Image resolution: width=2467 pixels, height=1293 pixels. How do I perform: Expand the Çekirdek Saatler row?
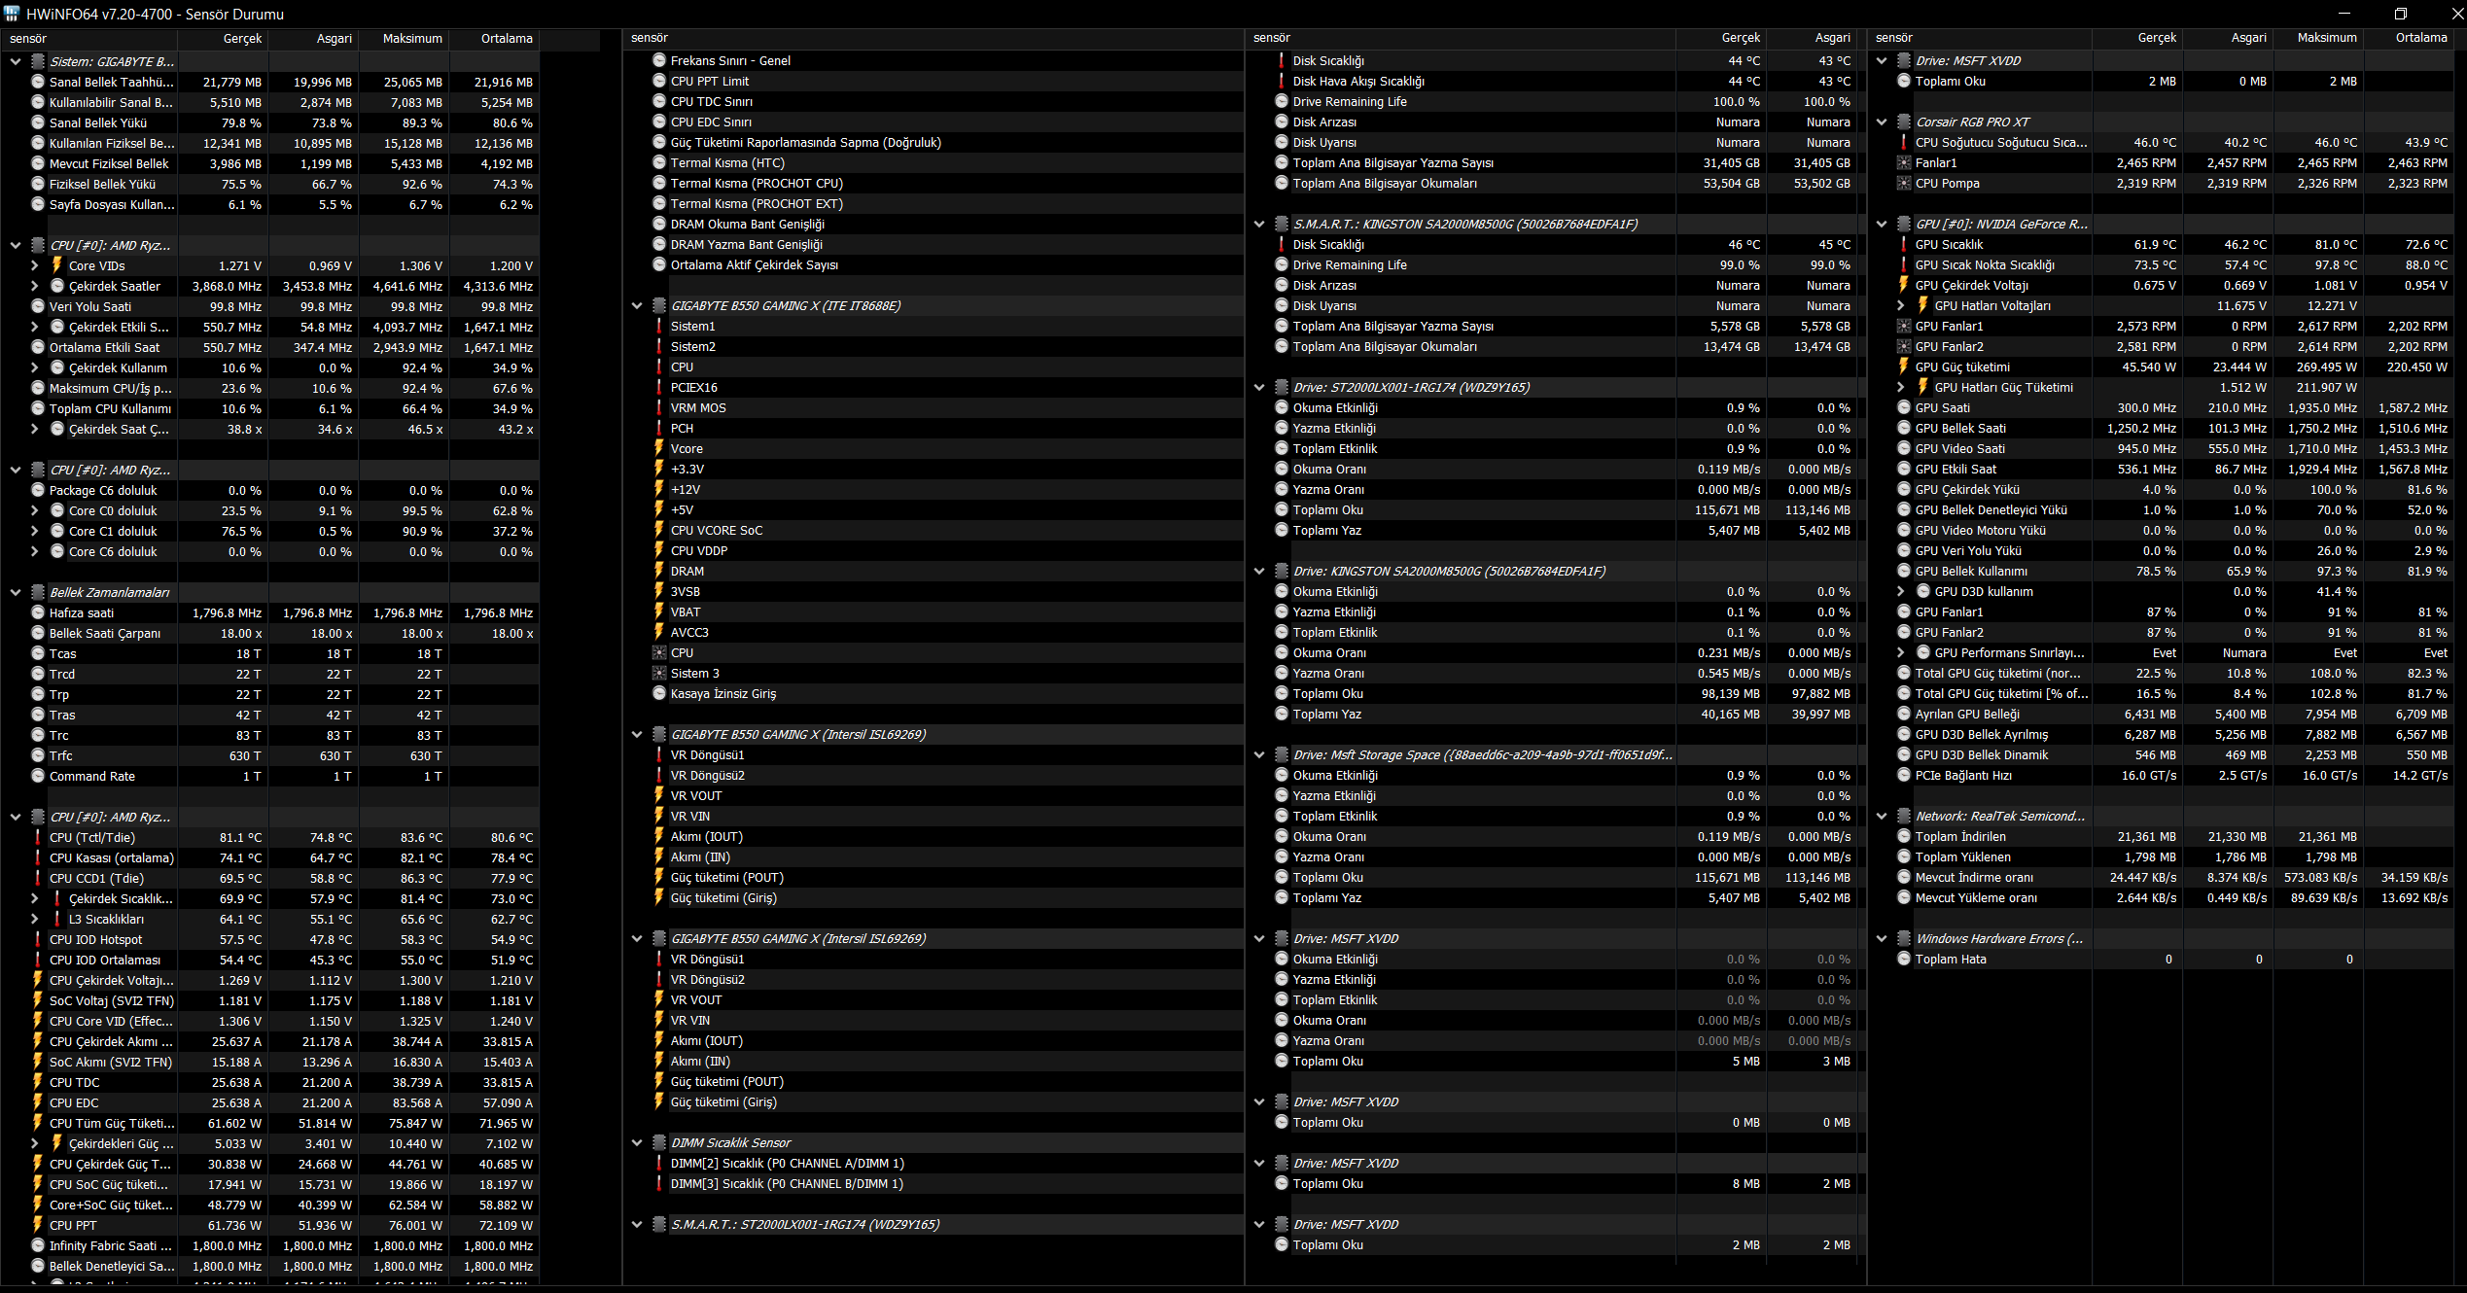[35, 286]
